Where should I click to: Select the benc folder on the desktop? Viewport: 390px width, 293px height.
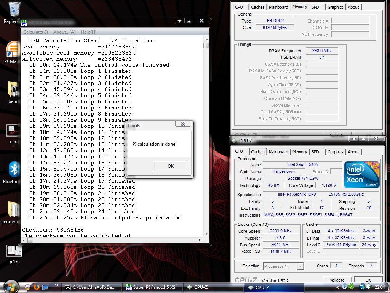13,92
